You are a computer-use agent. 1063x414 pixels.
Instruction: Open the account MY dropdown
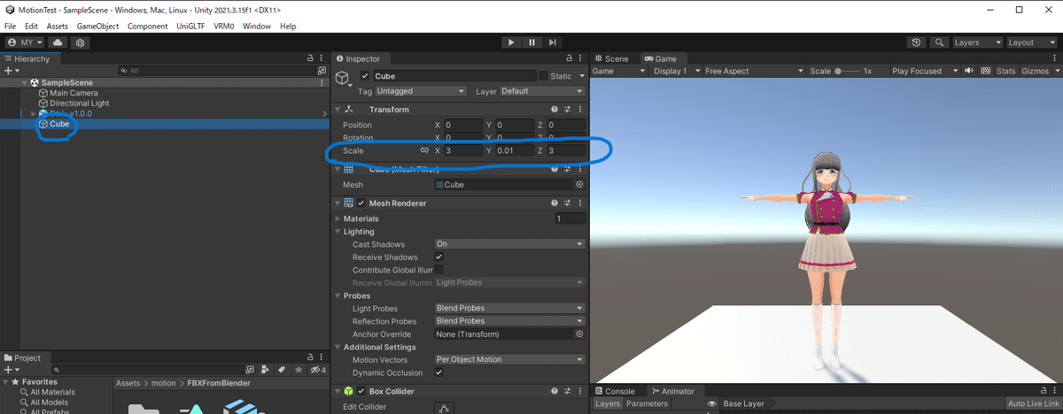(x=25, y=42)
